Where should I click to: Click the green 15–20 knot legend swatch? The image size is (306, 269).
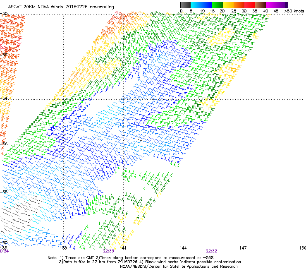tap(218, 5)
